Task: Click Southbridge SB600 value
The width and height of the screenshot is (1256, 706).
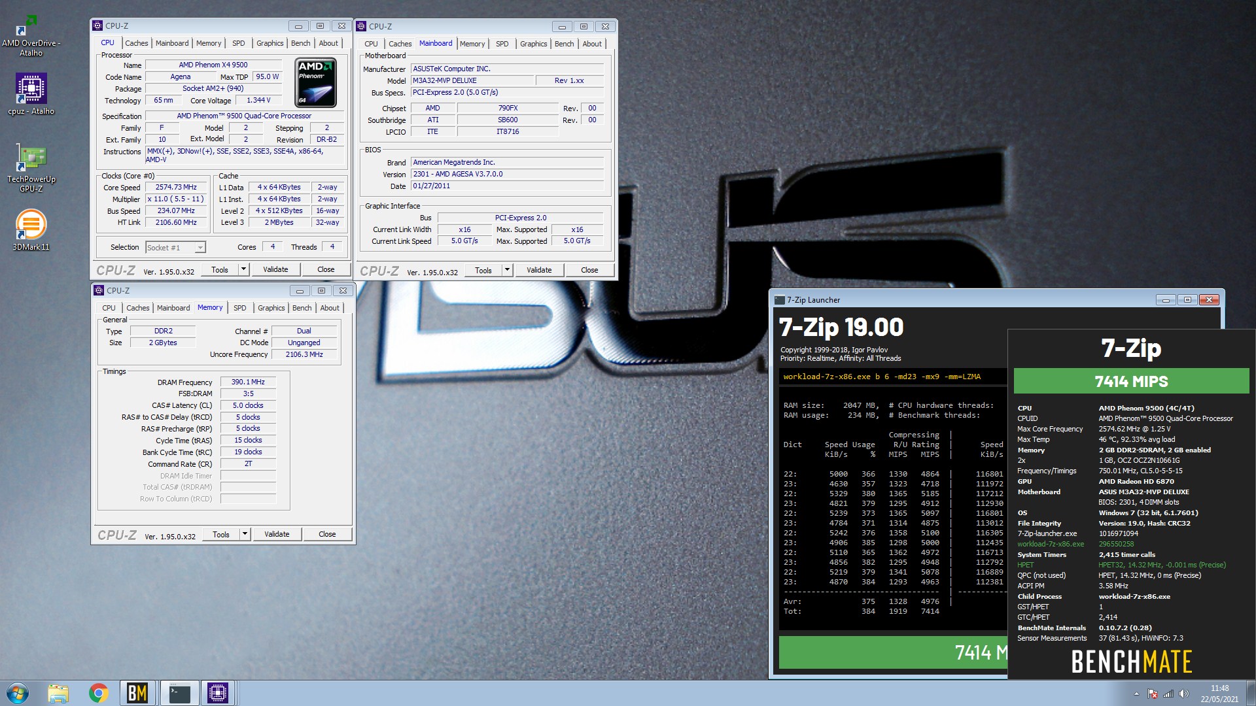Action: coord(508,120)
